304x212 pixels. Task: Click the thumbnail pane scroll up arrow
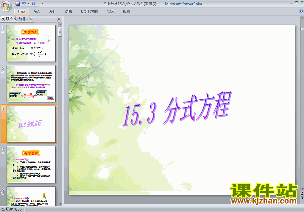click(x=60, y=25)
